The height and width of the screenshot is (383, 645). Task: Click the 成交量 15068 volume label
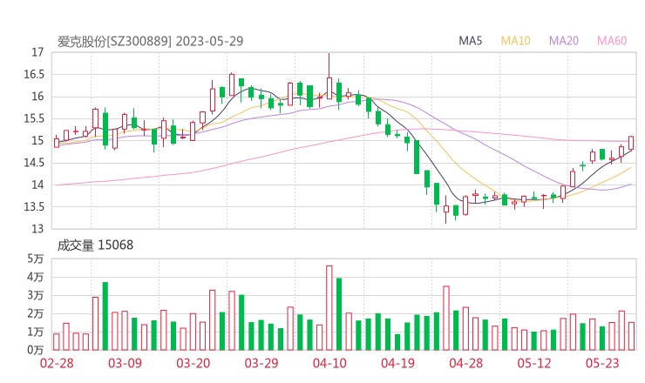pyautogui.click(x=95, y=245)
